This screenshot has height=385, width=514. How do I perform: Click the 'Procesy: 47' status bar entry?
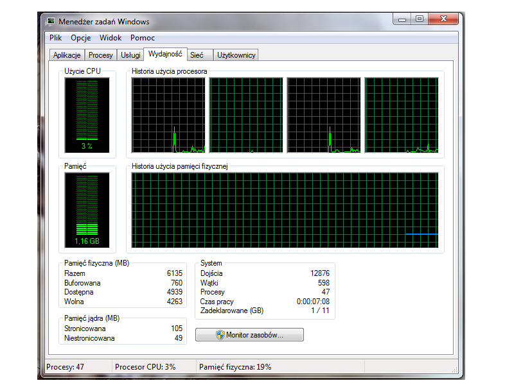tap(66, 367)
